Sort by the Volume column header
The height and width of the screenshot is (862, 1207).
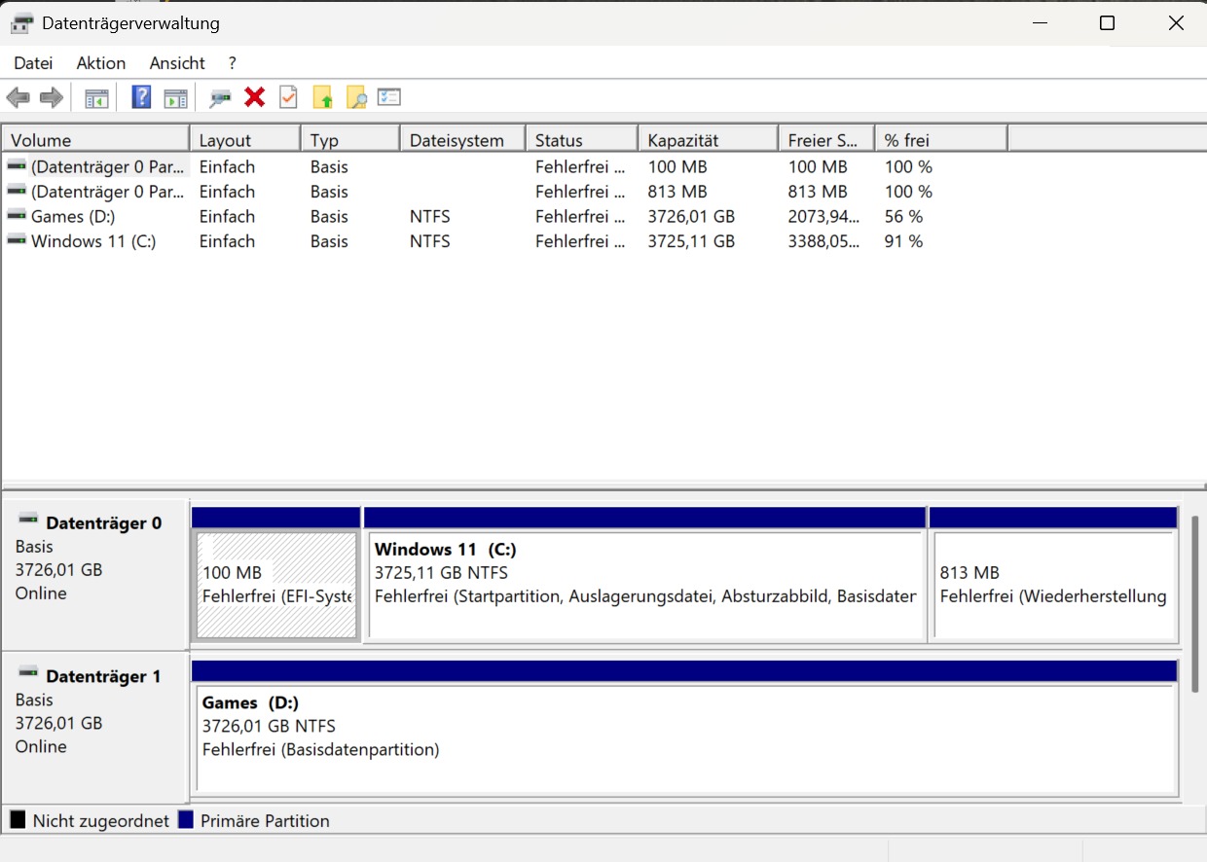[95, 140]
